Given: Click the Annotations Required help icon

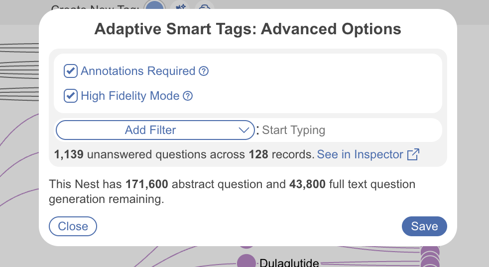Looking at the screenshot, I should coord(204,71).
